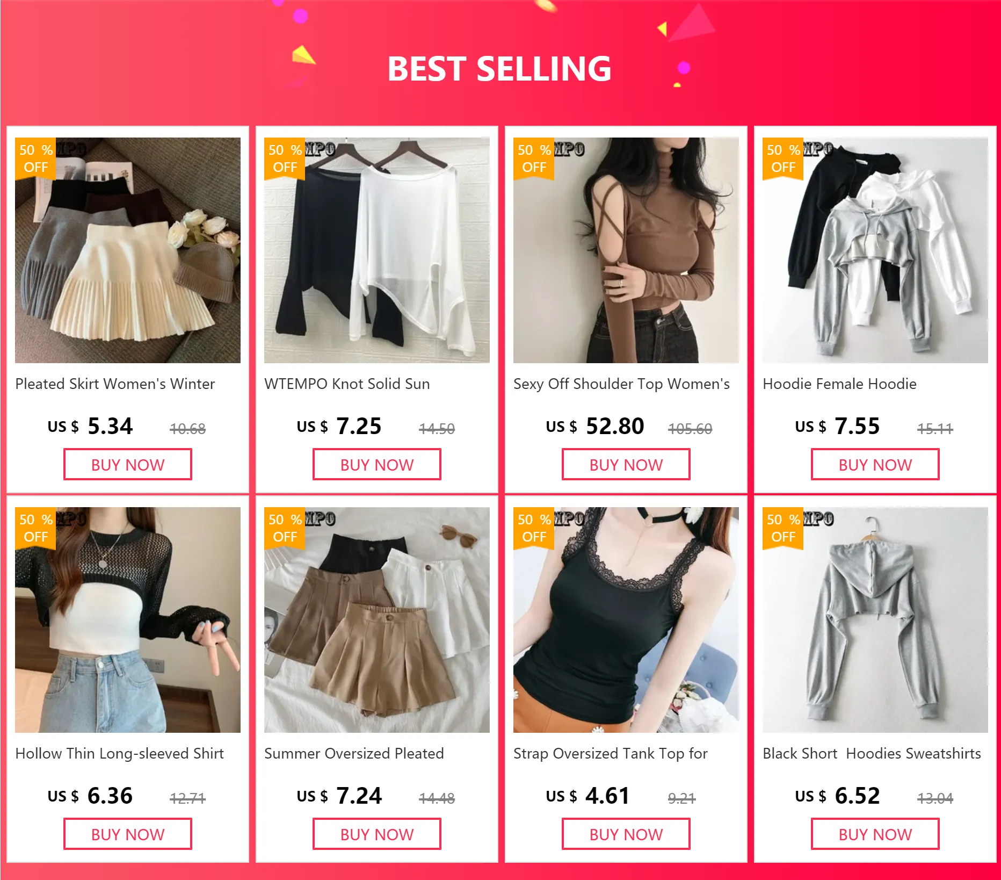Open the black hollow mesh shirt image
Screen dimensions: 1001x880
point(128,620)
